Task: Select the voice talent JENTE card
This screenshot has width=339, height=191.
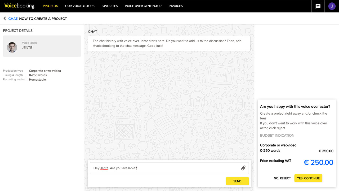Action: (42, 46)
